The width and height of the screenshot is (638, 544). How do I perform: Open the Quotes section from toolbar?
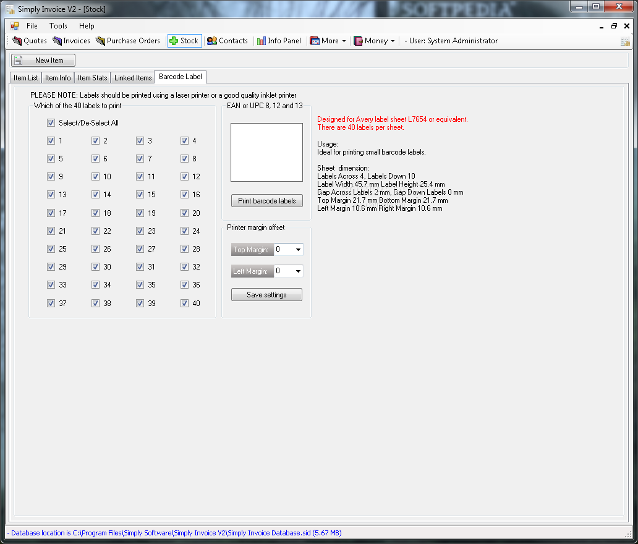coord(29,41)
